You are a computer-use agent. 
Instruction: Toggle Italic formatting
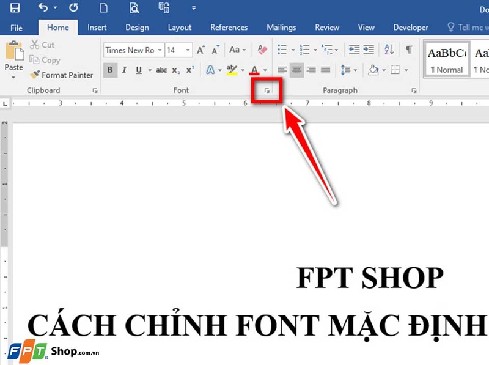(x=125, y=70)
